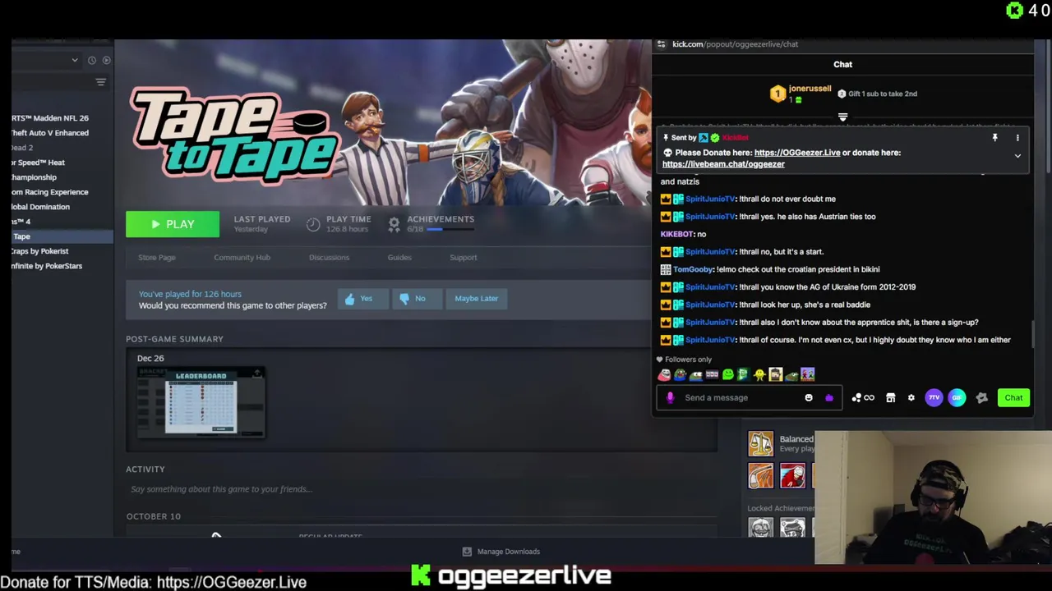Click the purple gift icon in chat input
Image resolution: width=1052 pixels, height=591 pixels.
(829, 398)
